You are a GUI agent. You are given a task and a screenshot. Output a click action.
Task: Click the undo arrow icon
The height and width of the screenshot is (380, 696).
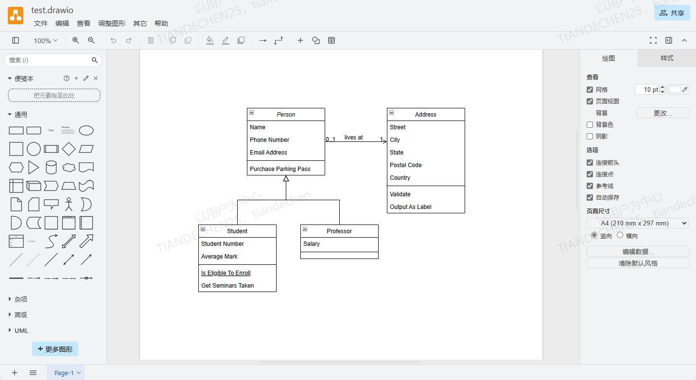point(113,41)
